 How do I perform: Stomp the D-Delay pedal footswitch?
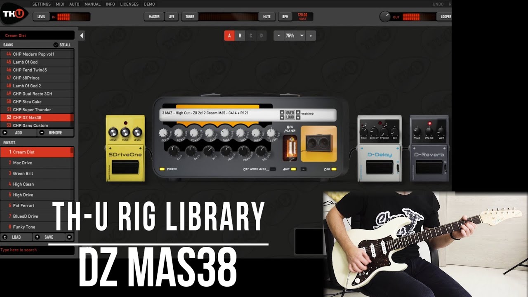(379, 167)
